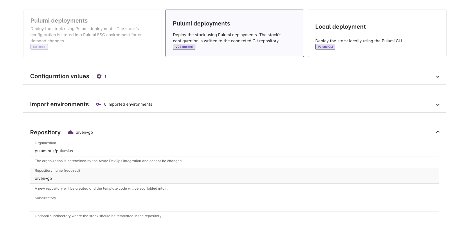Click the Repository heading
Viewport: 468px width, 225px height.
[45, 132]
